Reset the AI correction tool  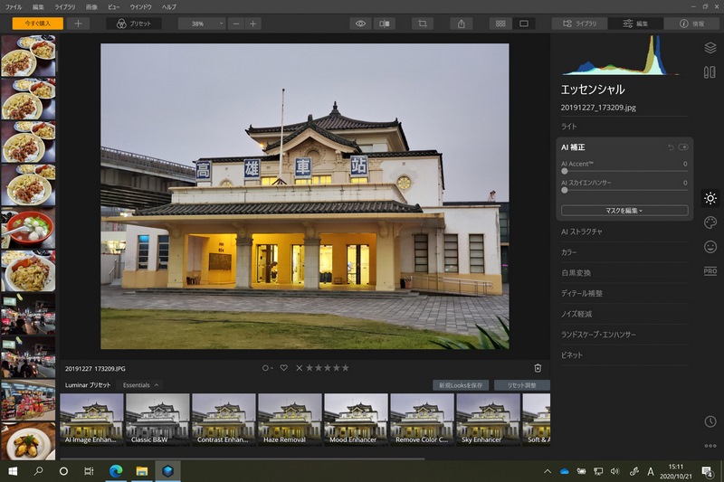tap(671, 147)
